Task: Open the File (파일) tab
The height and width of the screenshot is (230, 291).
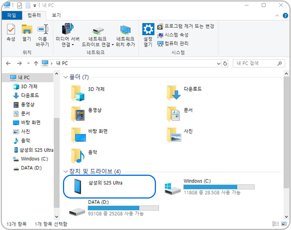Action: click(x=12, y=16)
